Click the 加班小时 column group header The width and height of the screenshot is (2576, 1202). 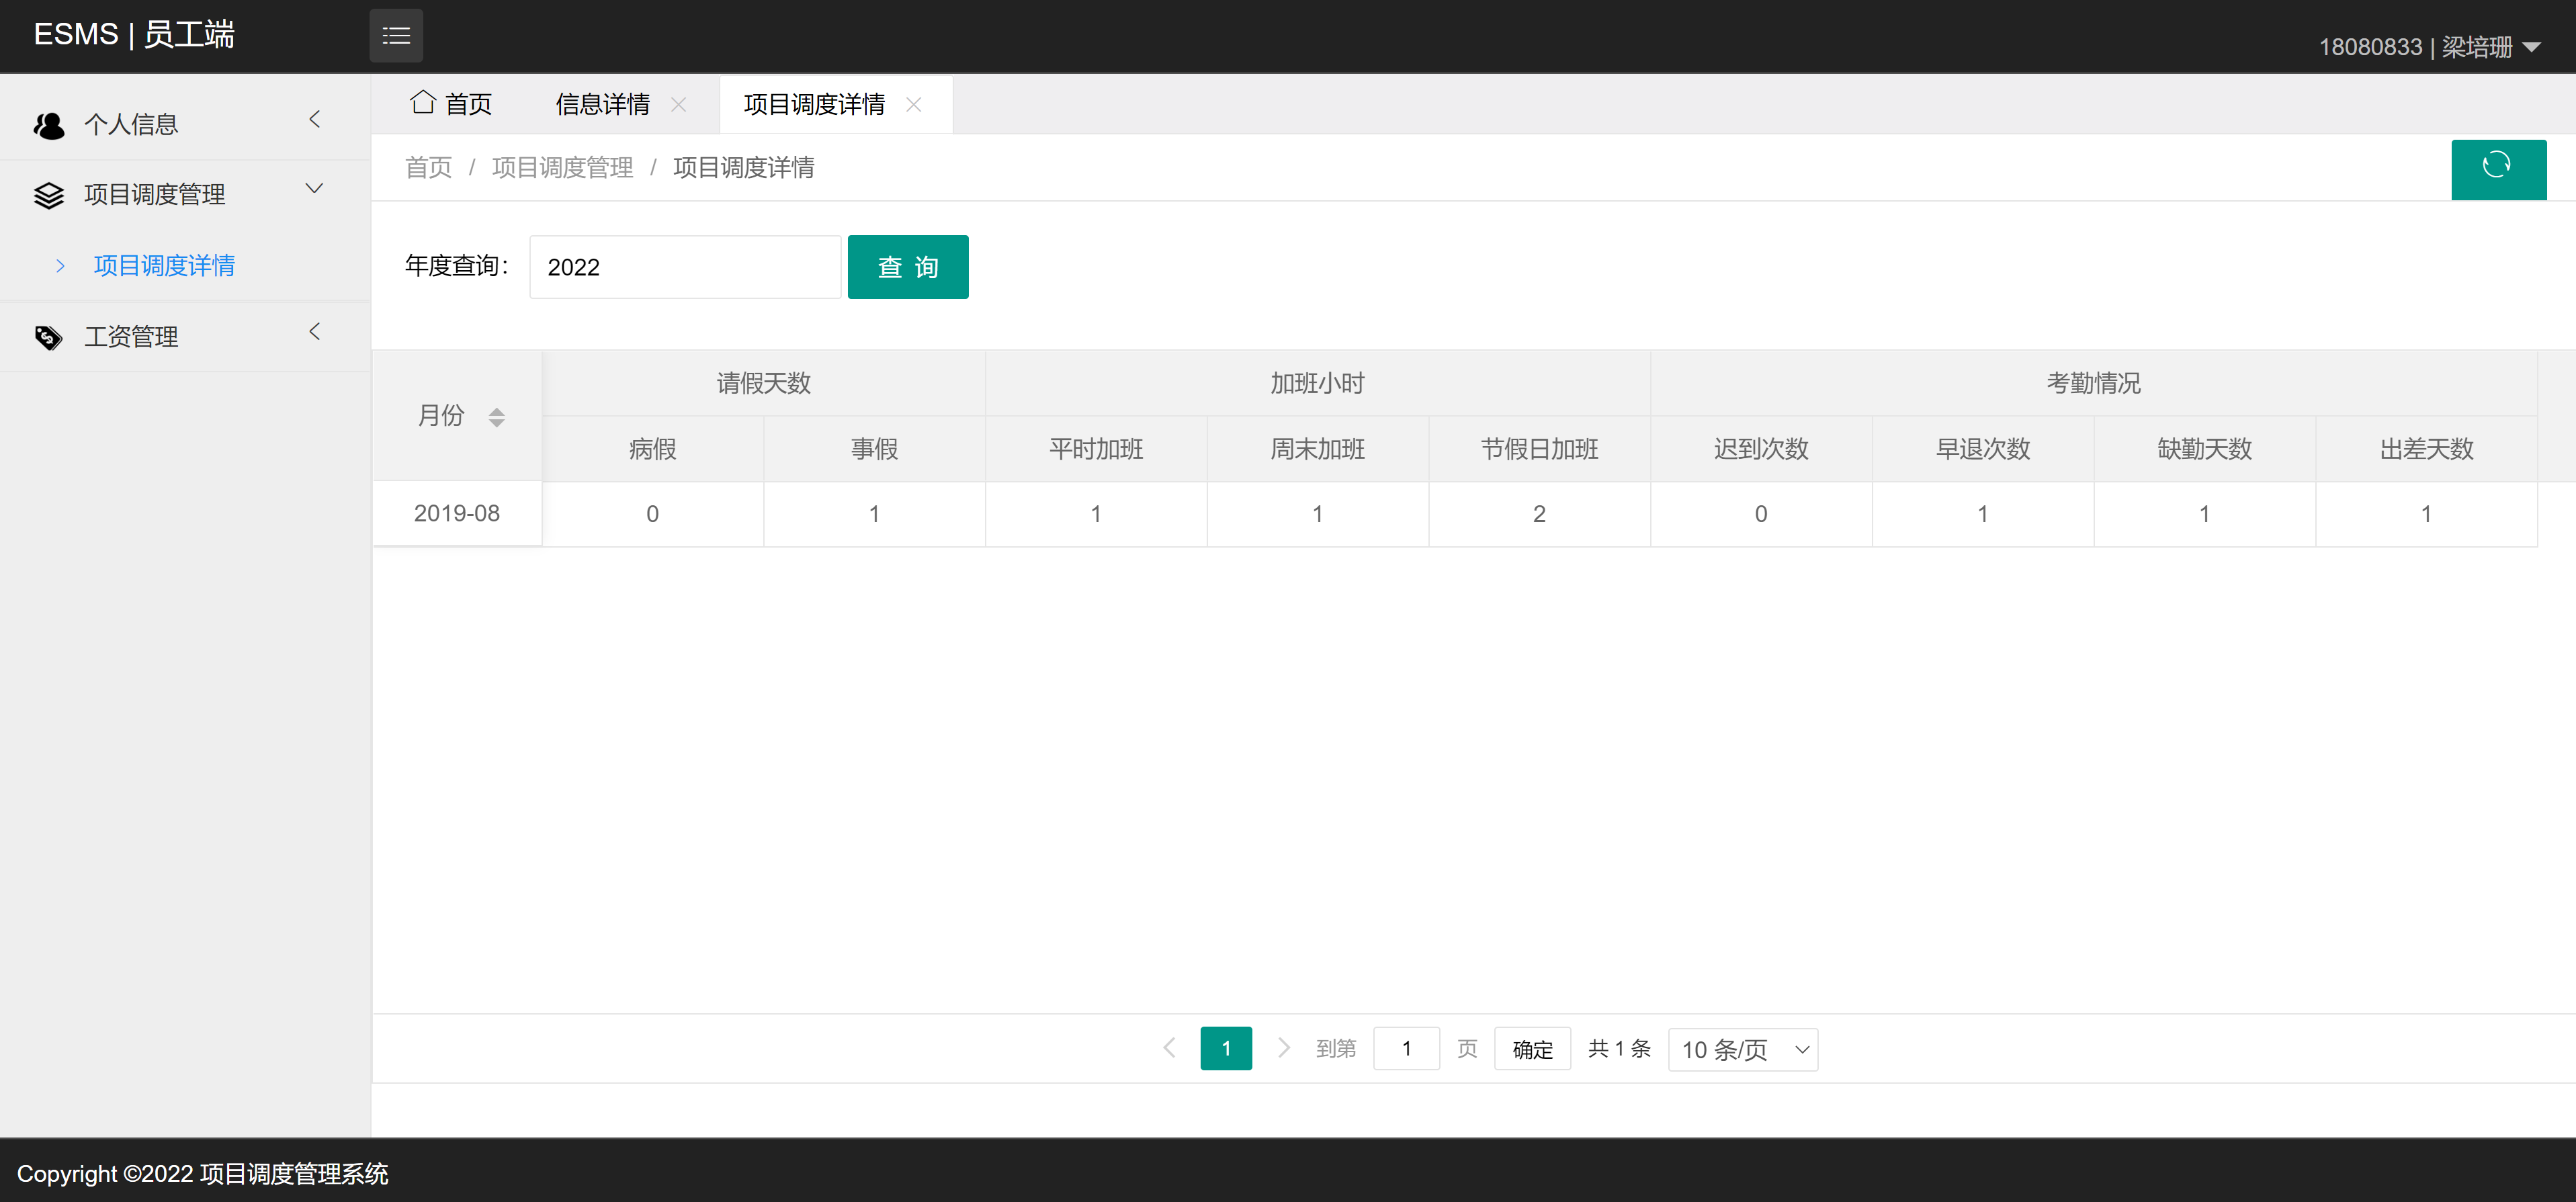pos(1318,383)
